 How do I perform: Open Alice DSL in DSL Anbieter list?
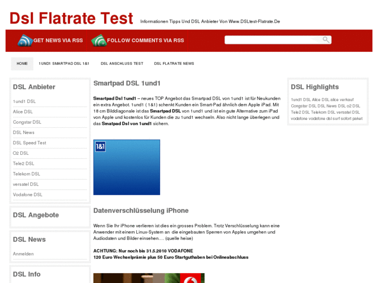point(23,112)
